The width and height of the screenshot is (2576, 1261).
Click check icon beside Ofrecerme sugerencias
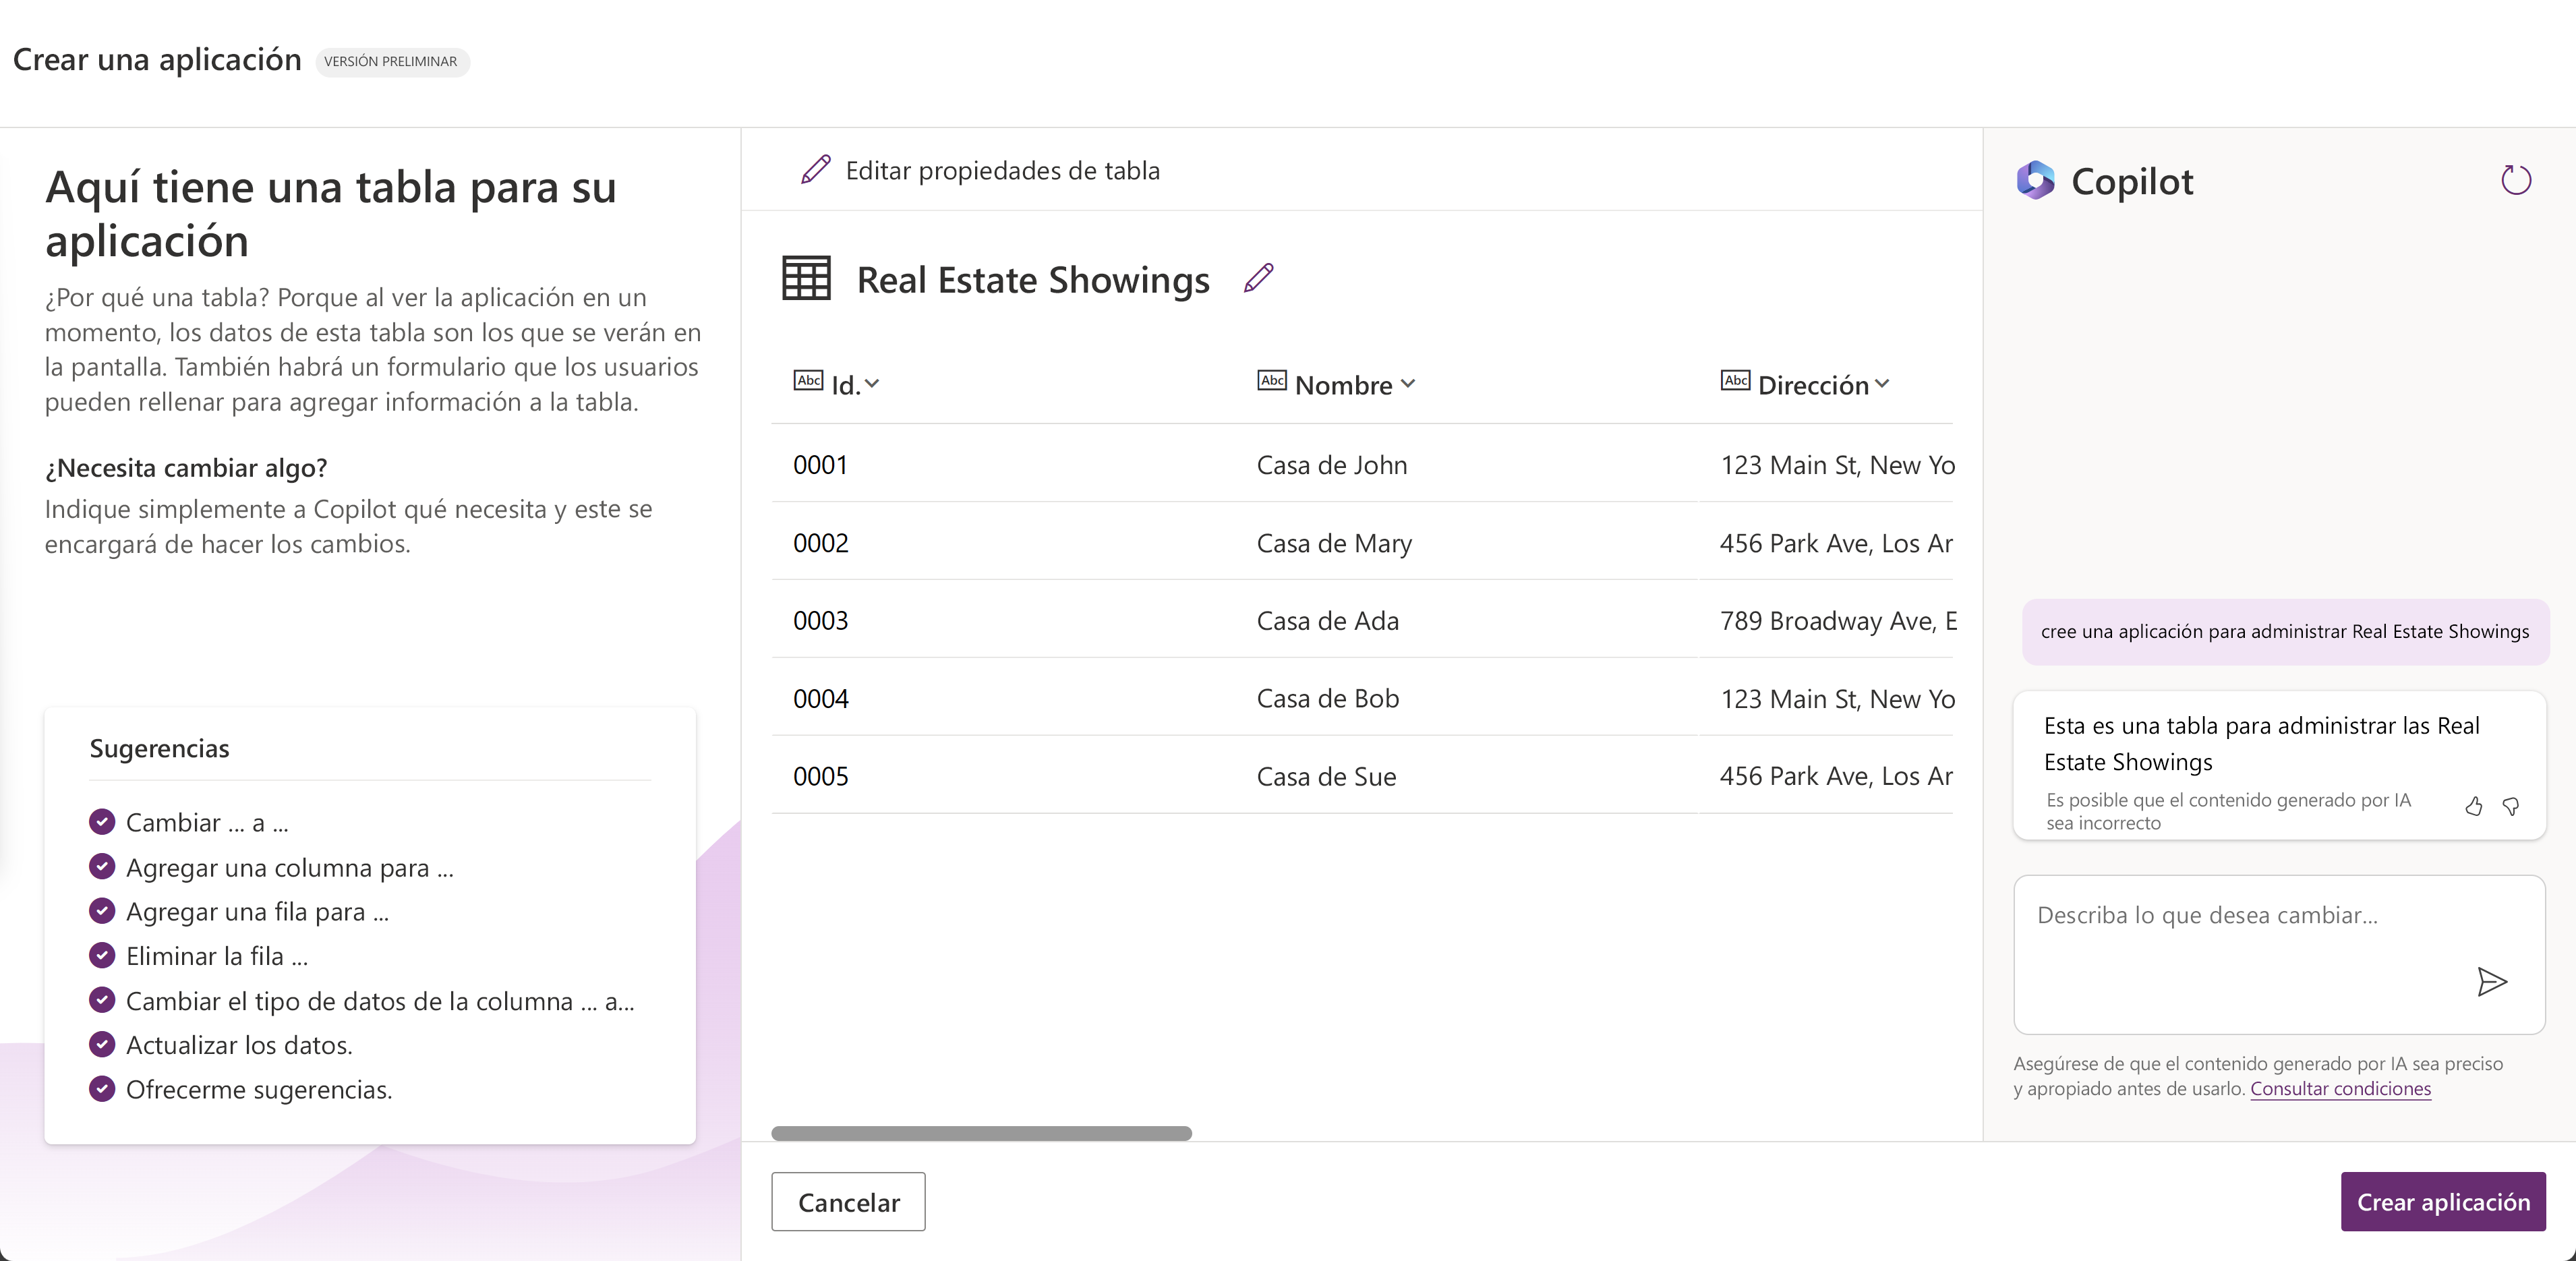click(x=102, y=1089)
